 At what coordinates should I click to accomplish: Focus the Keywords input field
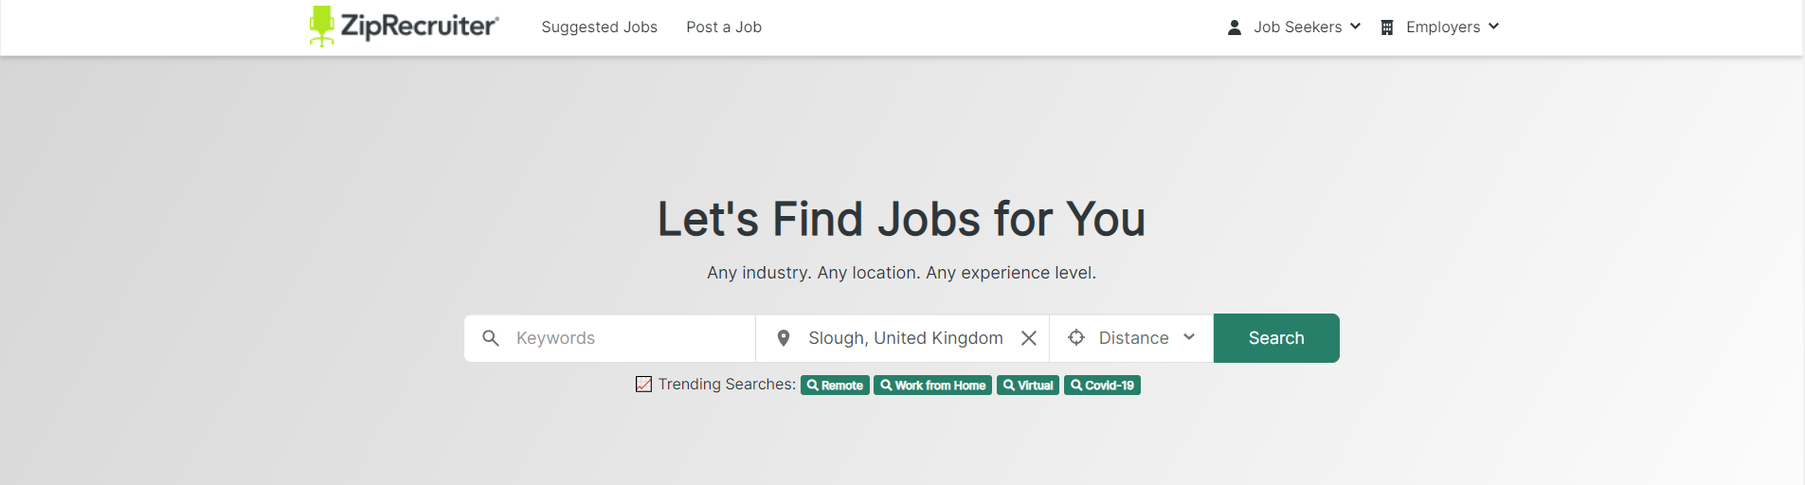click(625, 338)
